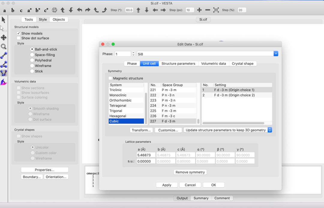The height and width of the screenshot is (208, 324).
Task: Fit structure to window icon
Action: [216, 10]
